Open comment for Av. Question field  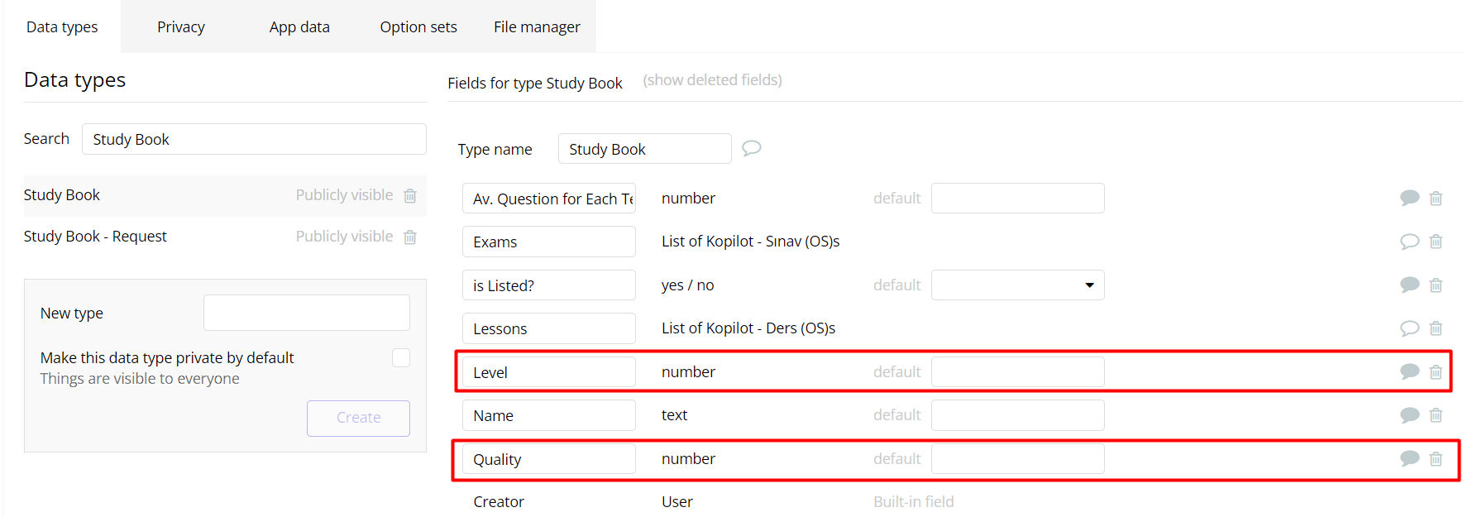coord(1409,198)
